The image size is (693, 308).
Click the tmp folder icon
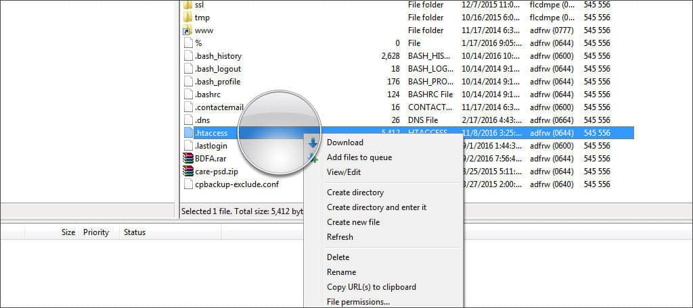188,18
